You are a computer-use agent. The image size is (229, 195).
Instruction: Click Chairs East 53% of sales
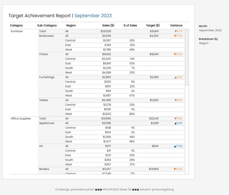pyautogui.click(x=132, y=63)
